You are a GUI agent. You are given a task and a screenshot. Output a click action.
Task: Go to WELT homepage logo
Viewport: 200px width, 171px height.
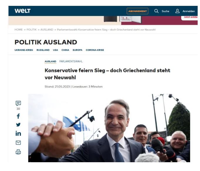click(23, 11)
